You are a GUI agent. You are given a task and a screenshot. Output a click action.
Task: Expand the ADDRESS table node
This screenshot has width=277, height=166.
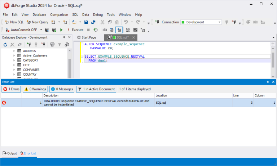coord(14,51)
